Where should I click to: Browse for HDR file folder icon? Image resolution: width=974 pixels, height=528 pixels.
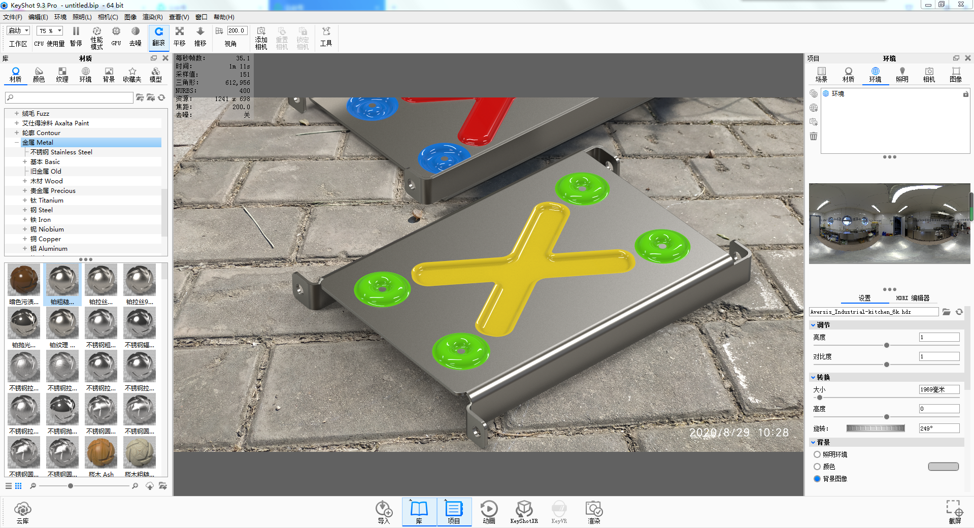(x=947, y=312)
